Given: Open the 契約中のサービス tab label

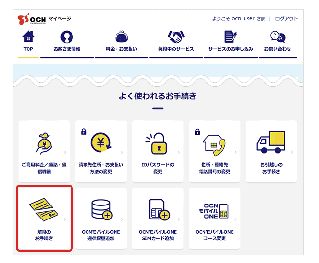Looking at the screenshot, I should (x=176, y=49).
